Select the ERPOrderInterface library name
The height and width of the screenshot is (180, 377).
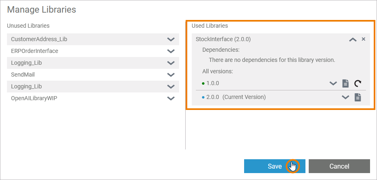(x=34, y=51)
